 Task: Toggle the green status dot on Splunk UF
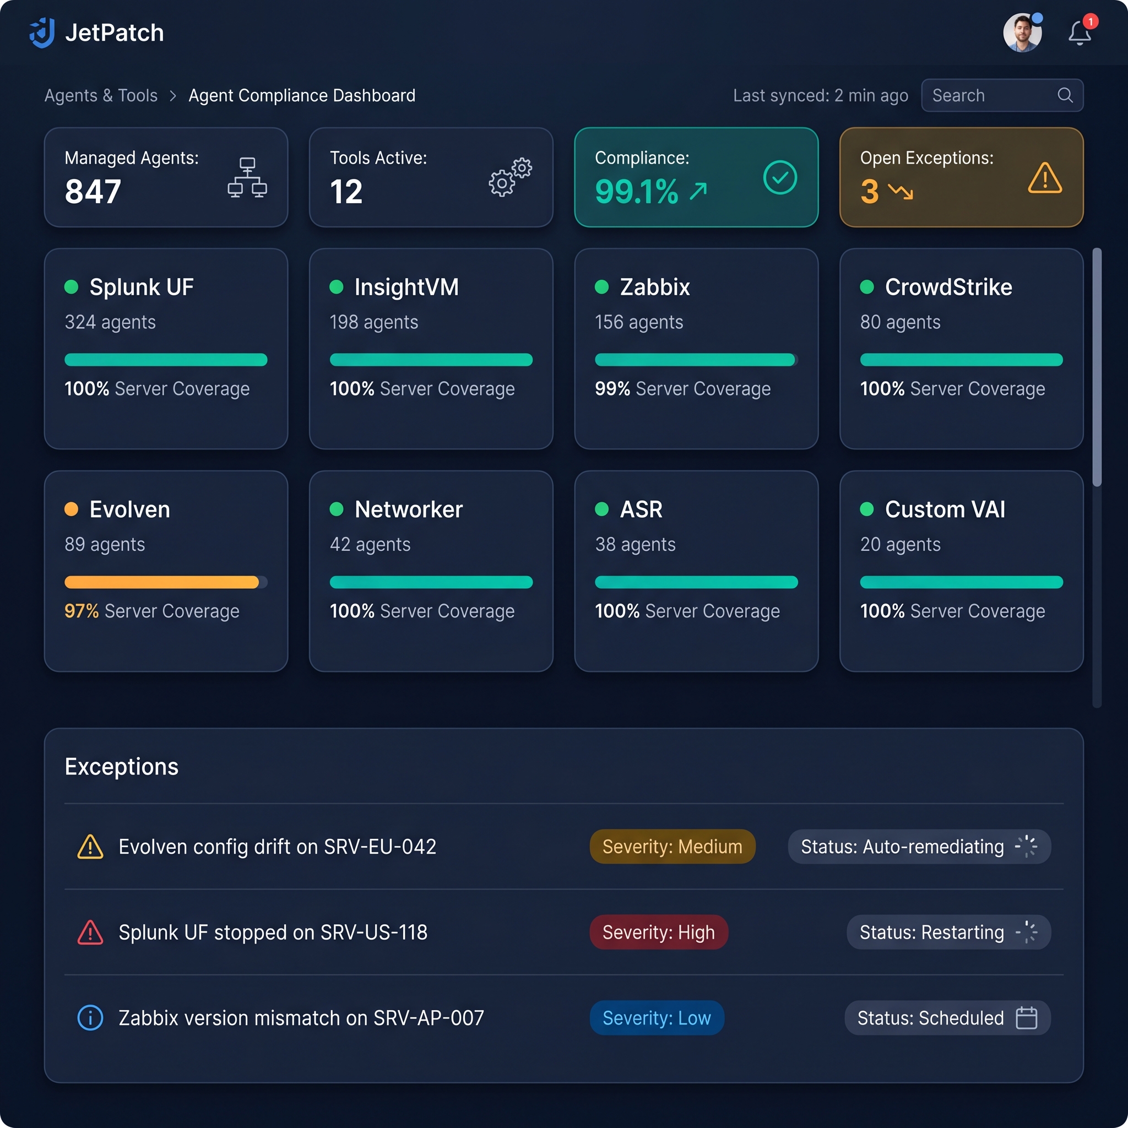pos(72,286)
